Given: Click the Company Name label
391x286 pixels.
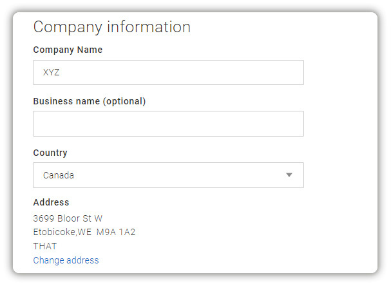Looking at the screenshot, I should pos(68,50).
